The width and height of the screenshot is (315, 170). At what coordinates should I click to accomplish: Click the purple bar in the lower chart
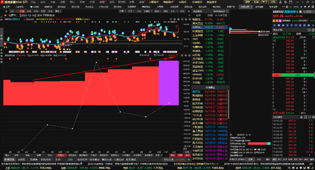coord(169,83)
